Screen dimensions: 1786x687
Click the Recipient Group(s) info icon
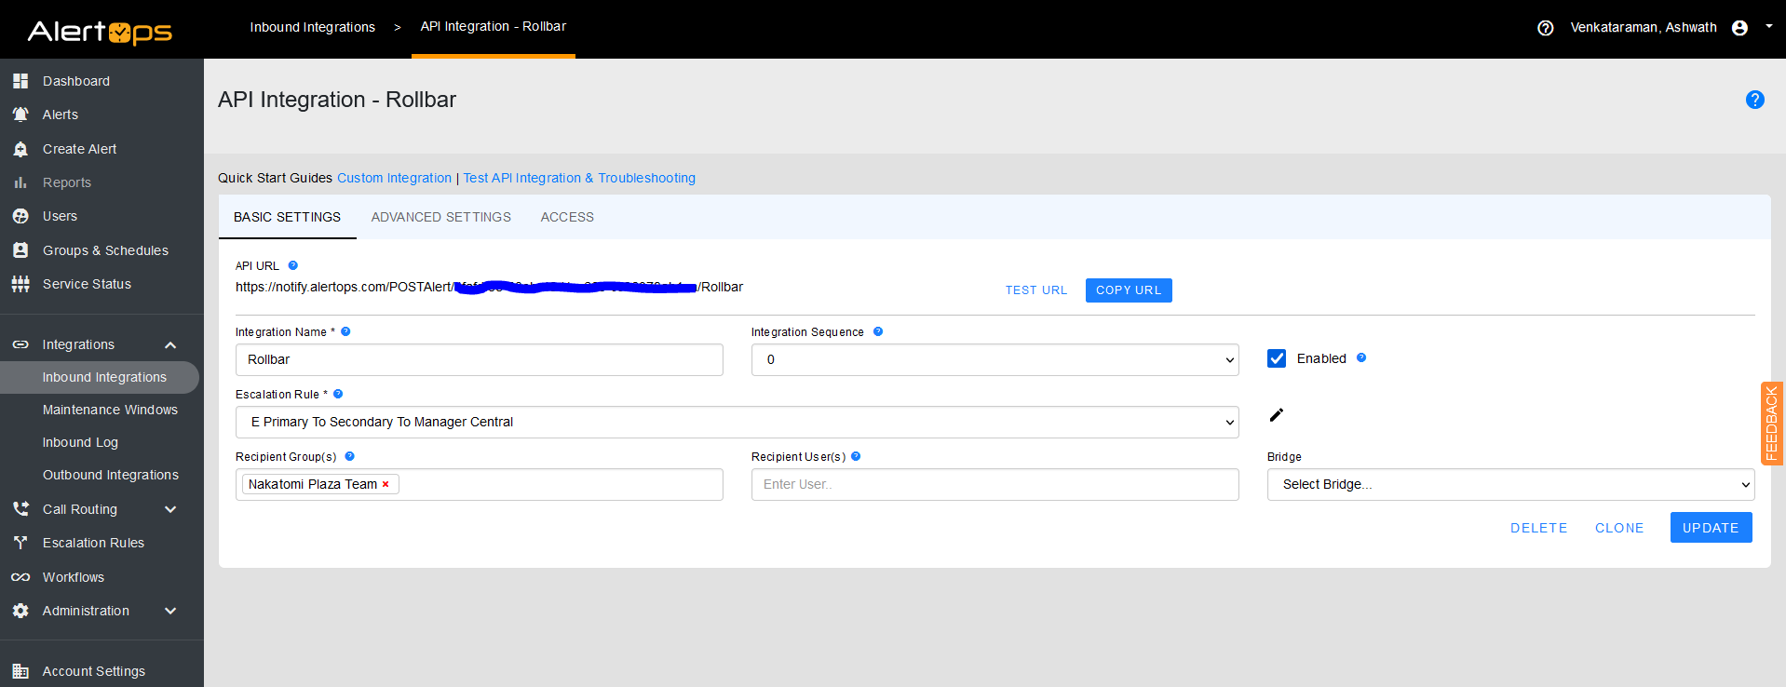350,456
